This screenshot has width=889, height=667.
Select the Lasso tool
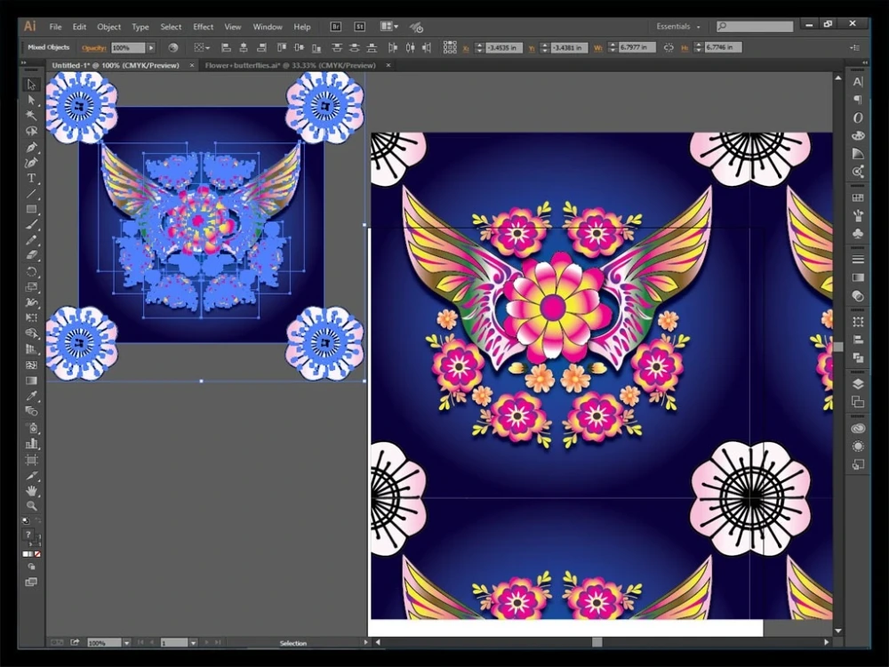tap(31, 131)
